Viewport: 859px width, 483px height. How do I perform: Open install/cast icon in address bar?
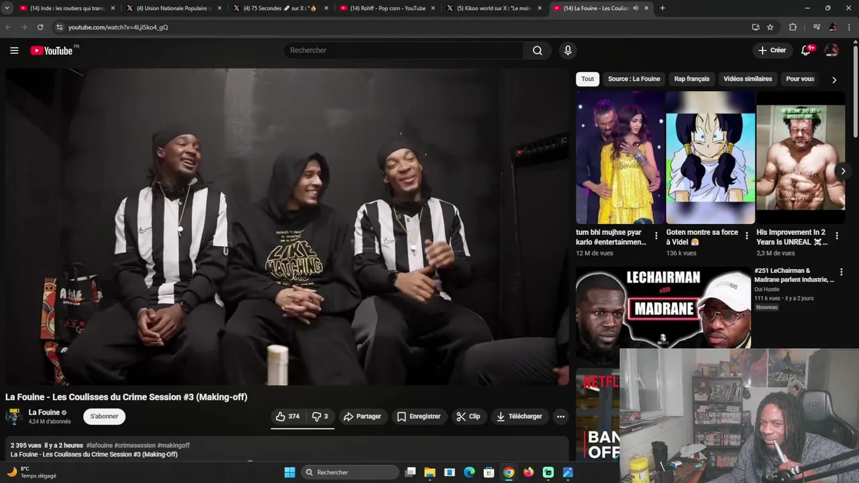point(756,27)
